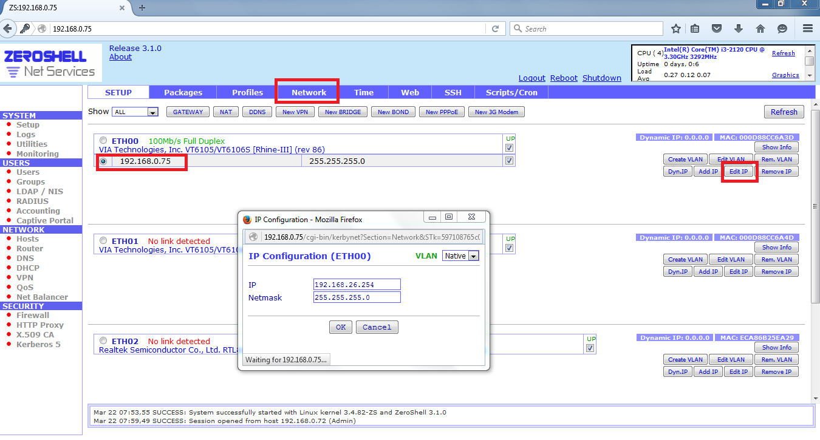Click the Netmask field in dialog
The image size is (820, 440).
357,297
